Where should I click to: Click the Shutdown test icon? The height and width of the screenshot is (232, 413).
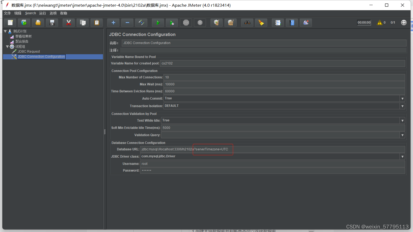(x=200, y=23)
